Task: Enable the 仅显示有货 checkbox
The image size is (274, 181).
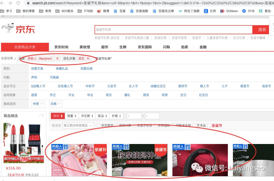Action: coord(134,125)
